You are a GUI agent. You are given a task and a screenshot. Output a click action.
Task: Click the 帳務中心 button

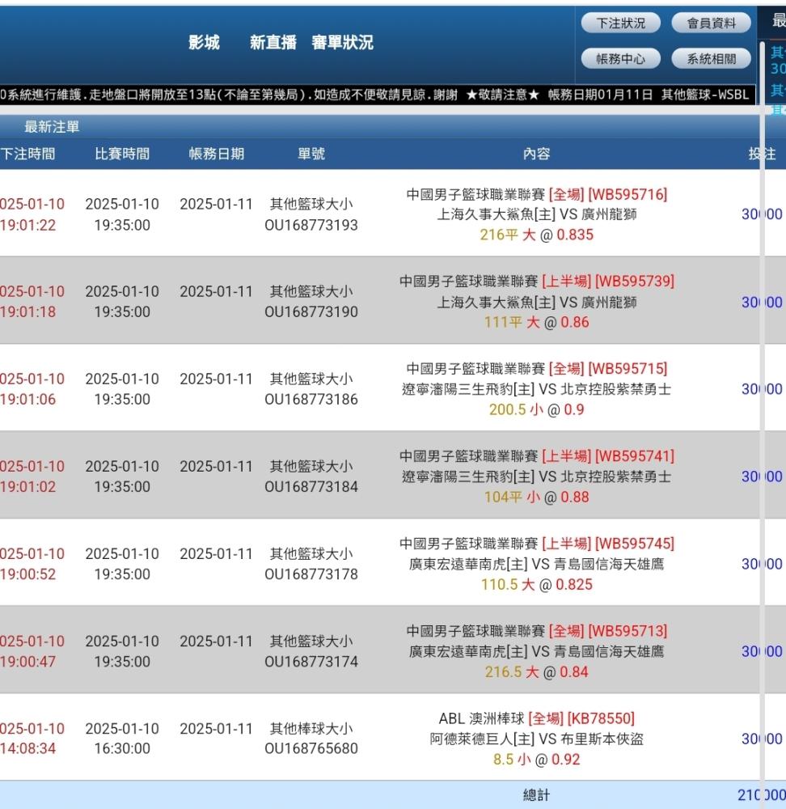620,58
